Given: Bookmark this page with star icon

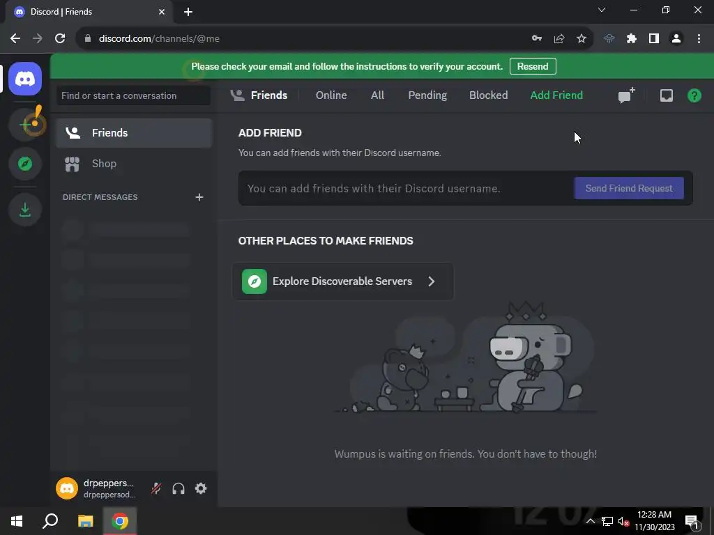Looking at the screenshot, I should tap(582, 39).
